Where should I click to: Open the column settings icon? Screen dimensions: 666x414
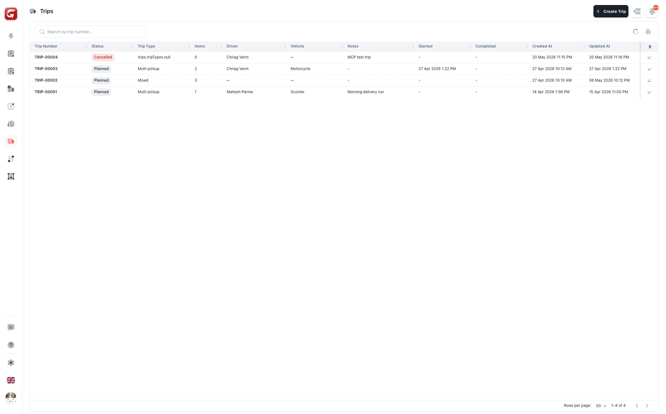pyautogui.click(x=648, y=32)
